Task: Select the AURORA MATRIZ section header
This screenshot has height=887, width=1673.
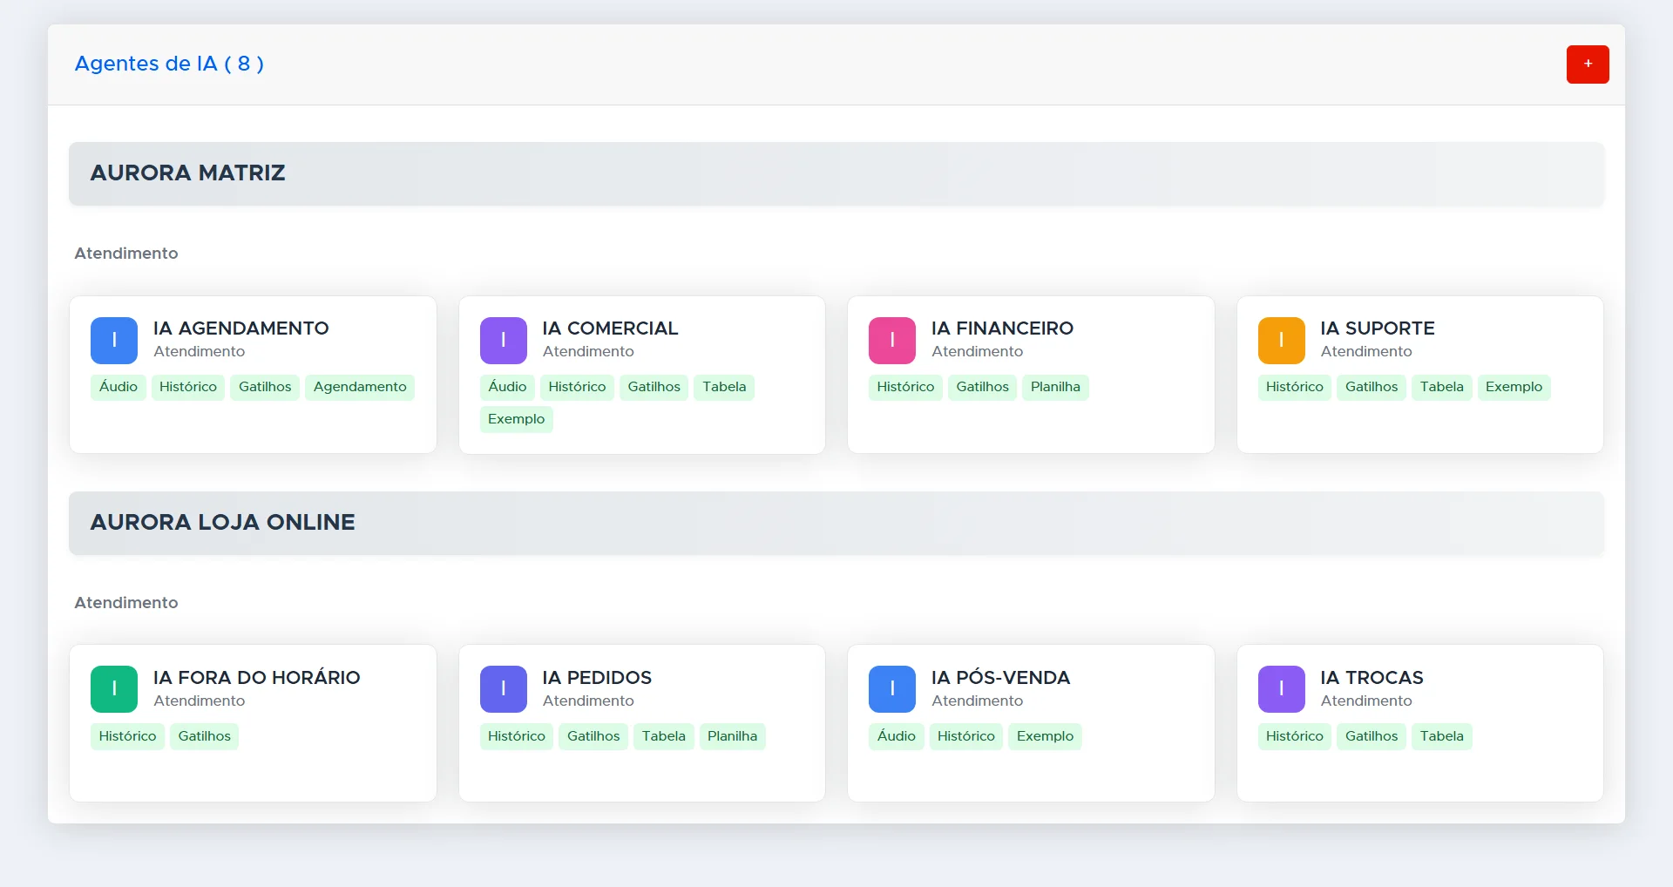Action: [x=836, y=173]
